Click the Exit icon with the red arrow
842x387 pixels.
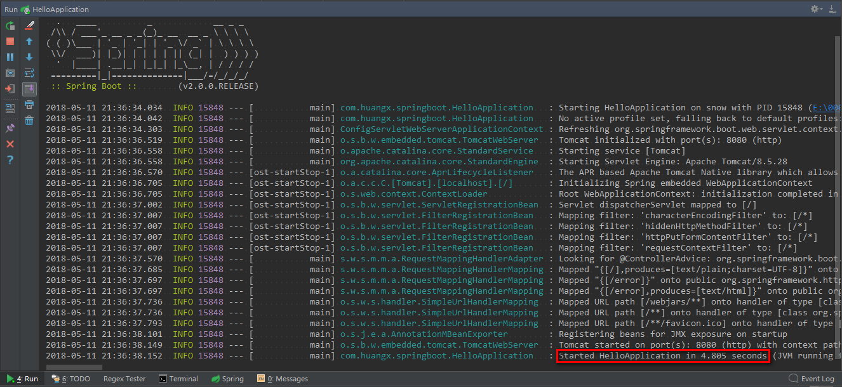(10, 89)
